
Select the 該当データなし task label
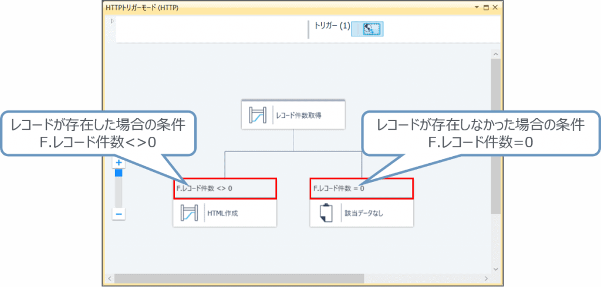[x=363, y=214]
